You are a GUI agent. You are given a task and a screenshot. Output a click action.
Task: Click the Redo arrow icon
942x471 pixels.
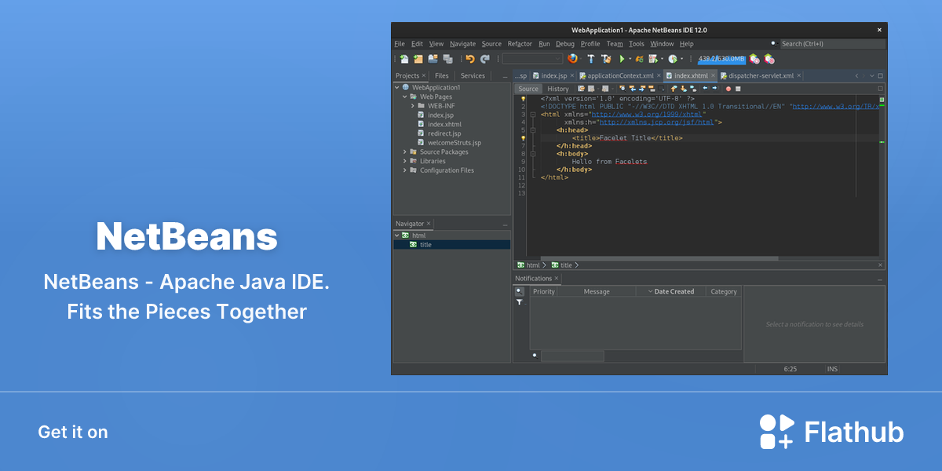pyautogui.click(x=485, y=59)
